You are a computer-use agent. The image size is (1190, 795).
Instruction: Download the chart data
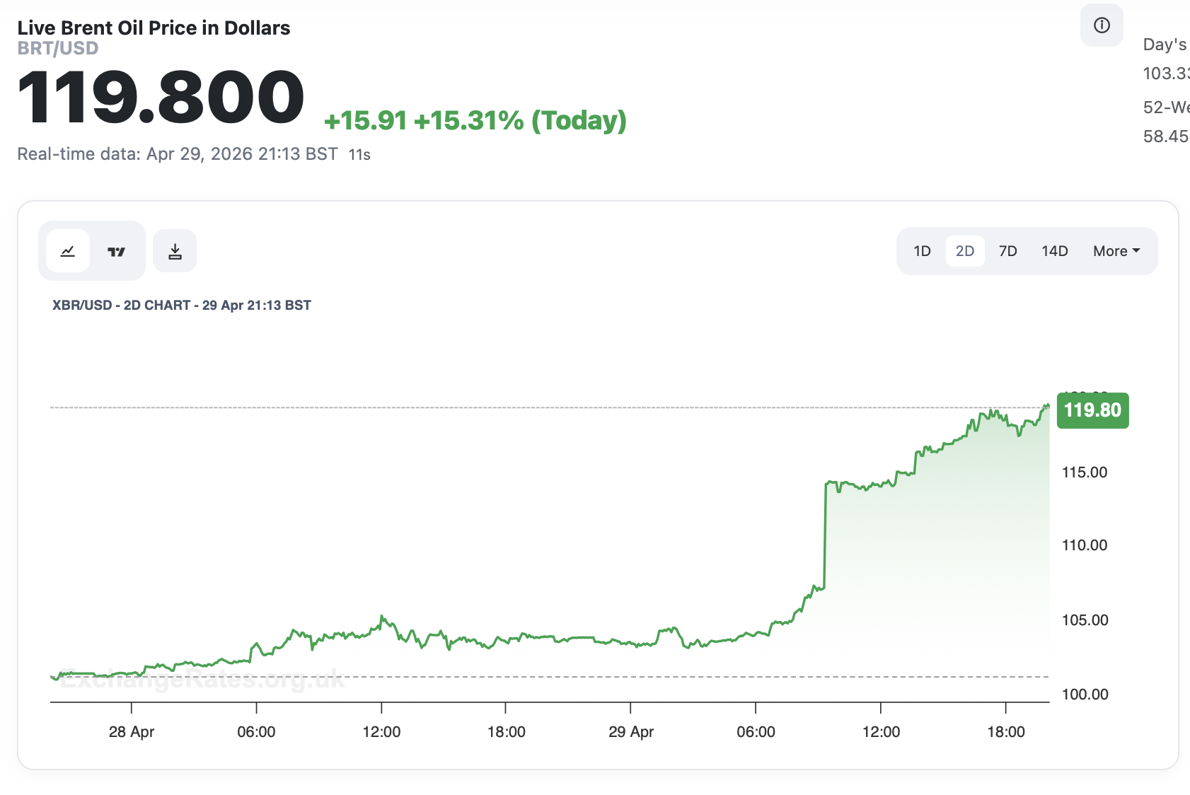175,251
